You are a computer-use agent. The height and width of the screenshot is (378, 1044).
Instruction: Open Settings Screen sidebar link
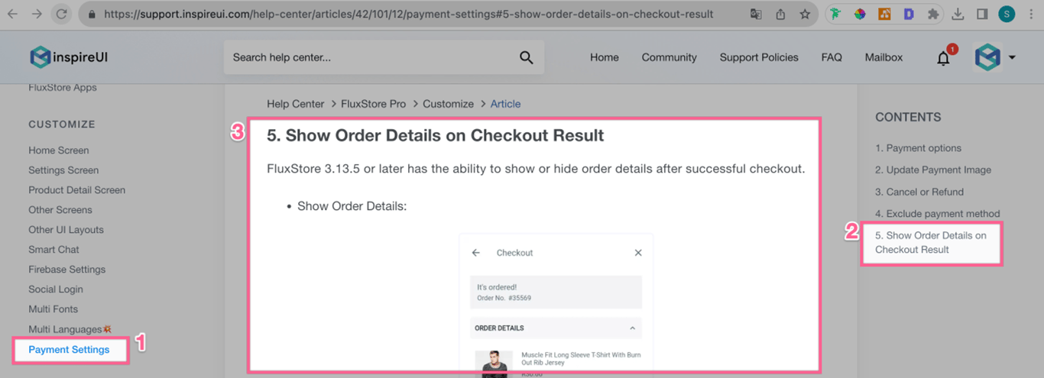click(x=63, y=170)
